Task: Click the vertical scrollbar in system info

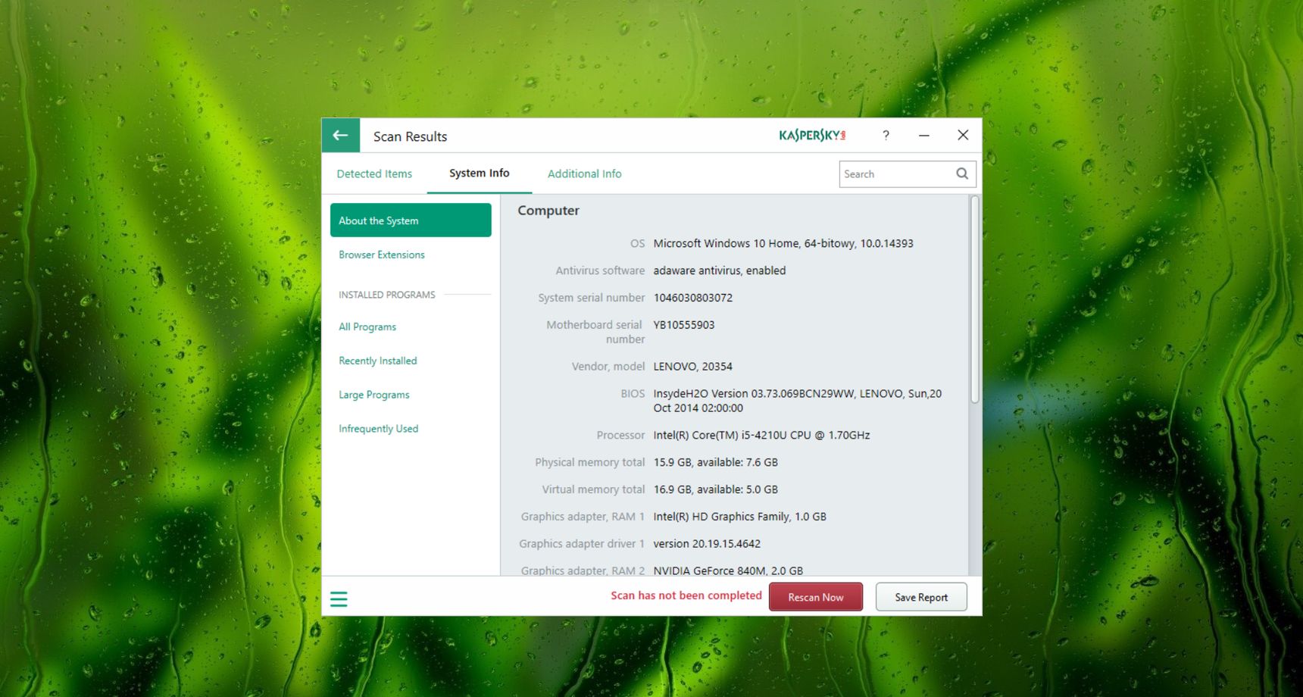Action: pyautogui.click(x=975, y=299)
